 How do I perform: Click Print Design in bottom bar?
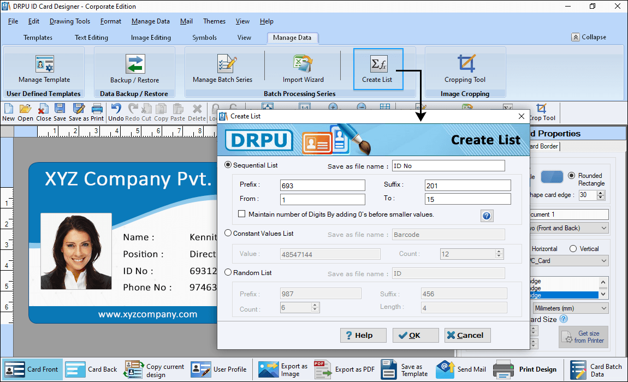tap(525, 369)
